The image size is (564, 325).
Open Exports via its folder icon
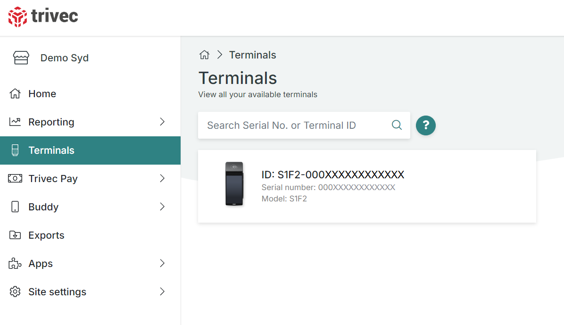click(x=16, y=235)
